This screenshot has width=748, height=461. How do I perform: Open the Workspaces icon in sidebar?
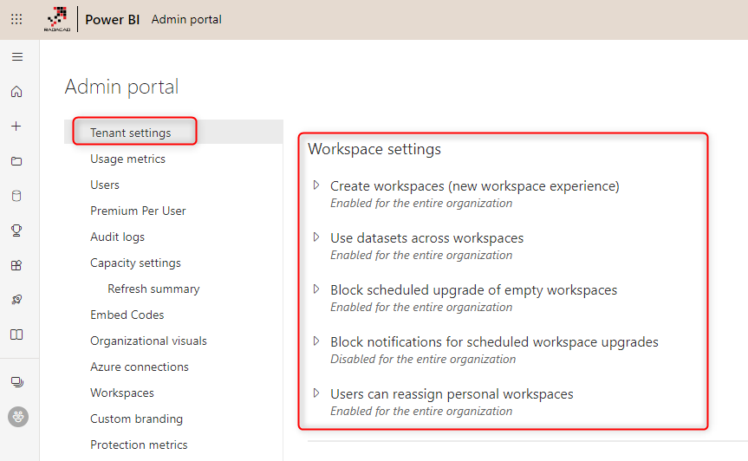(x=16, y=382)
